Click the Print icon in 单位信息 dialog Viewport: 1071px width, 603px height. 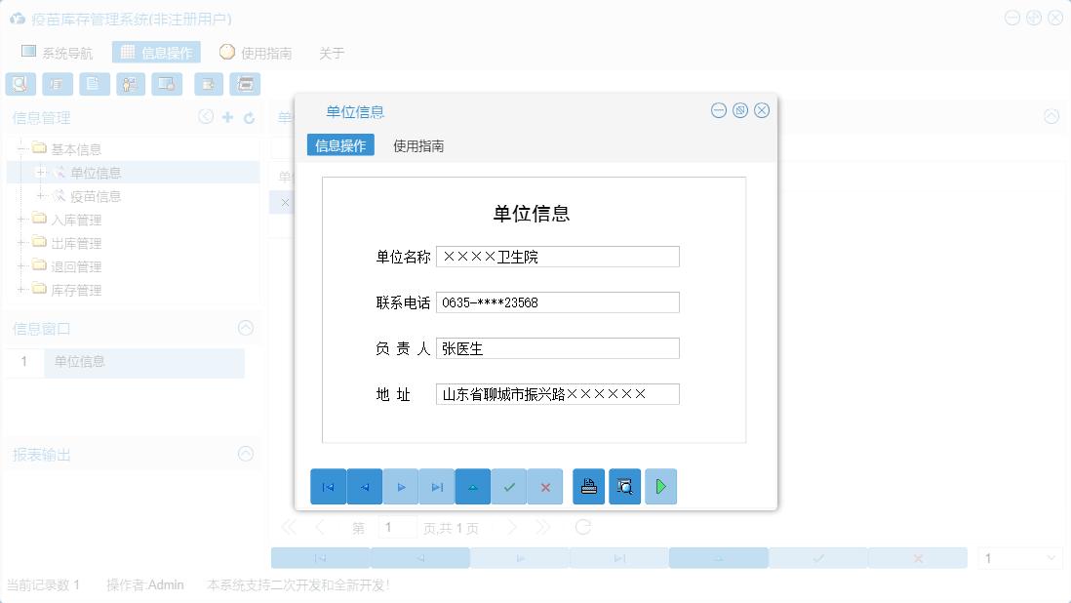pos(588,486)
